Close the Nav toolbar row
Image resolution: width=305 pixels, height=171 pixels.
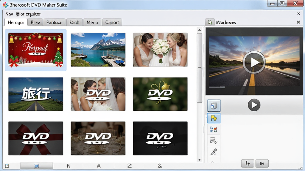tap(298, 14)
